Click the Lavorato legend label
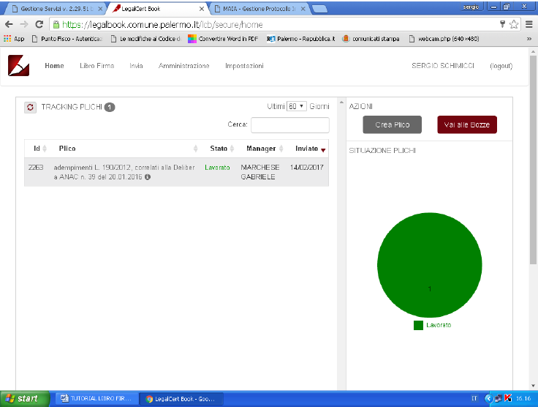 pos(439,325)
